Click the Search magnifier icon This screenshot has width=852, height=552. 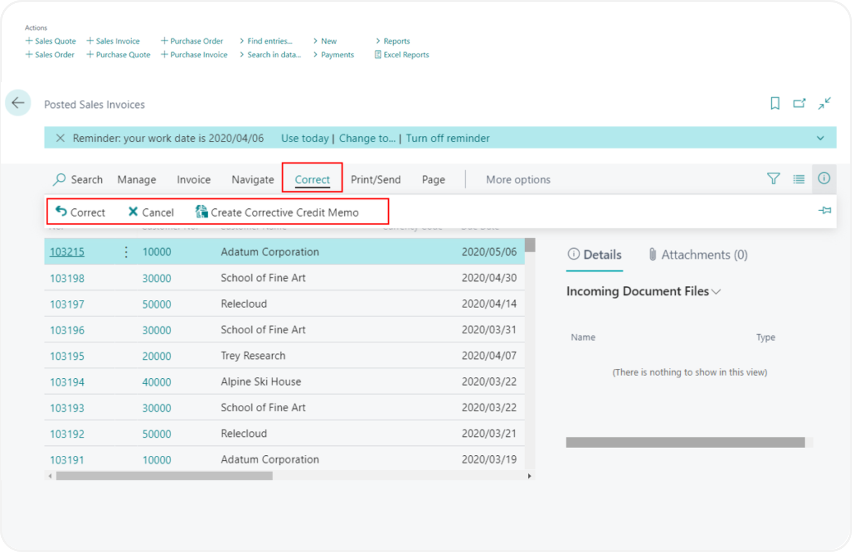click(x=59, y=179)
